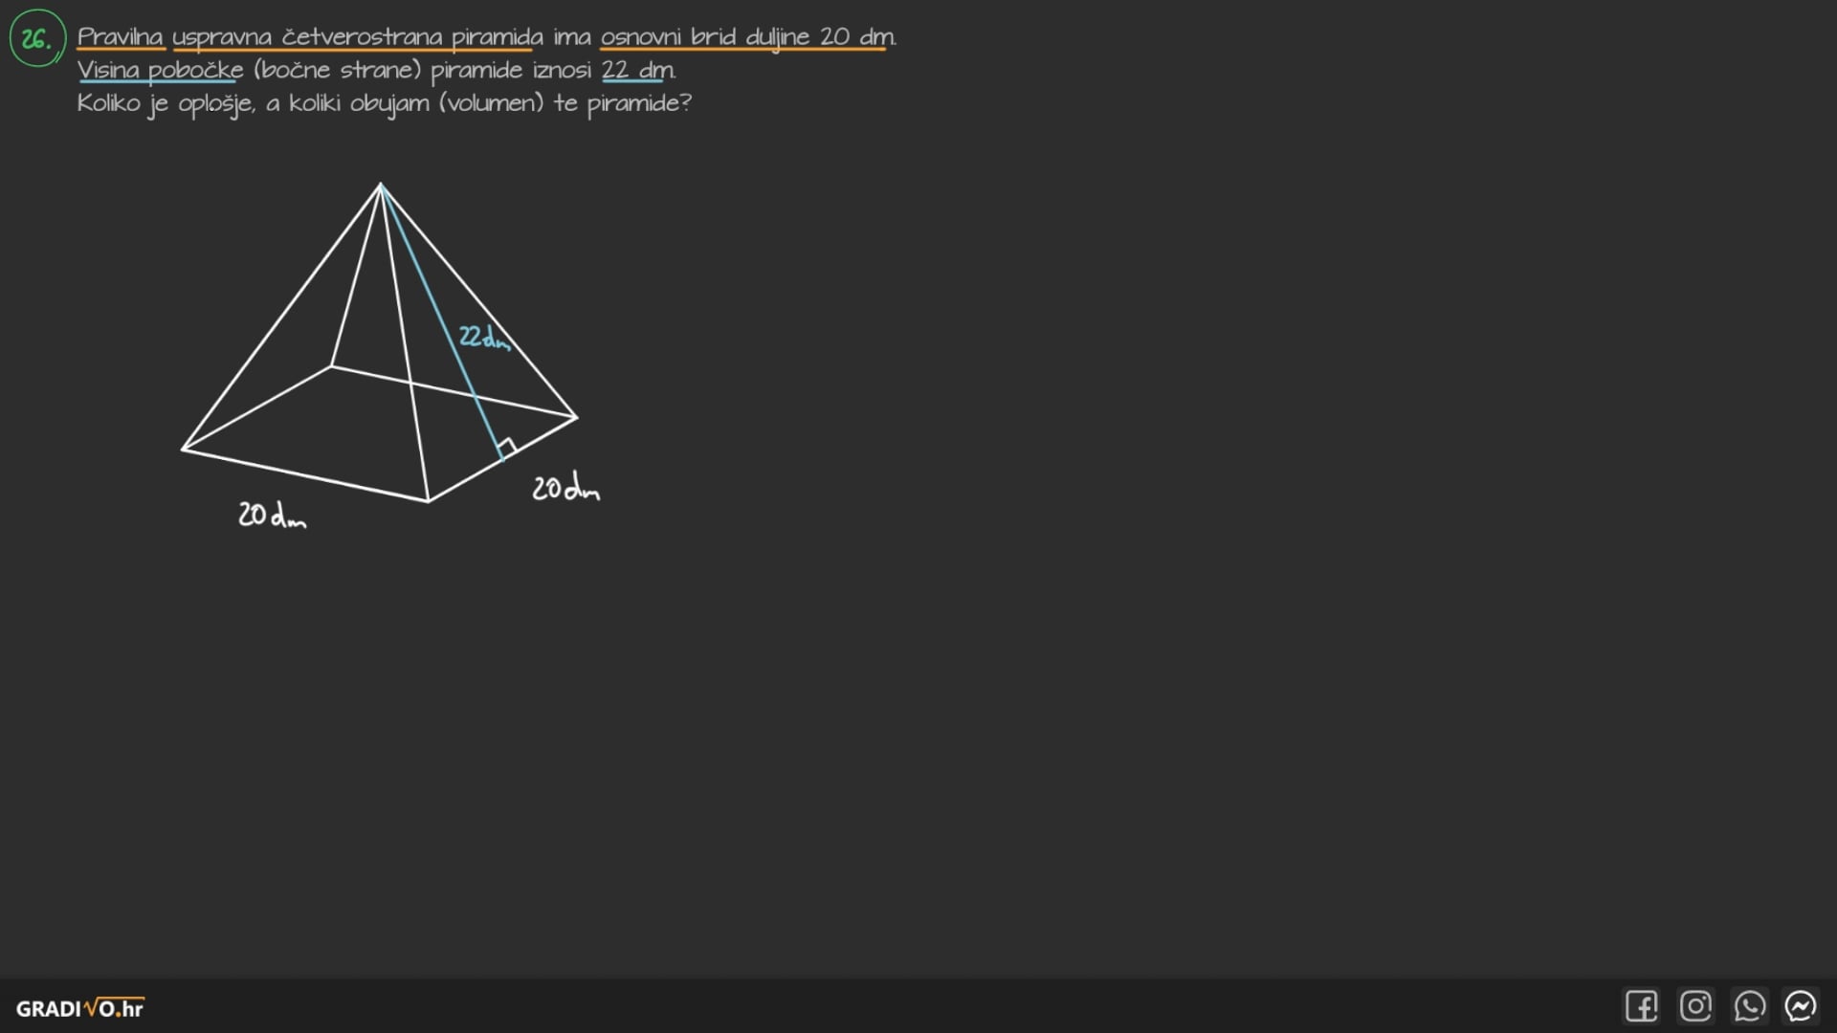
Task: Click the 20dm label beside the right base edge
Action: click(565, 489)
